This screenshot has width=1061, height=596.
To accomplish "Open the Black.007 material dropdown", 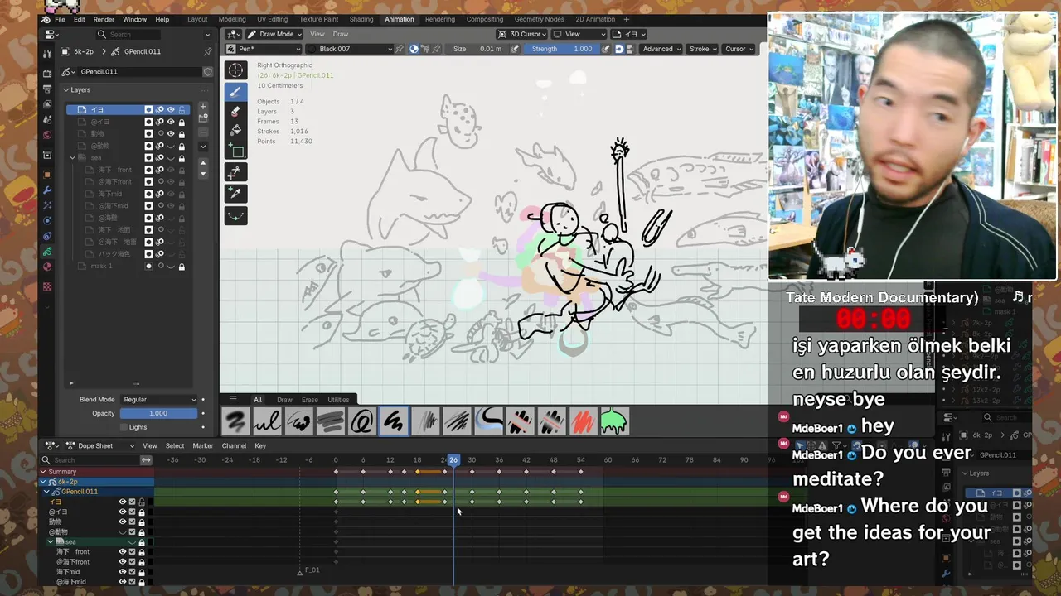I will pos(349,49).
